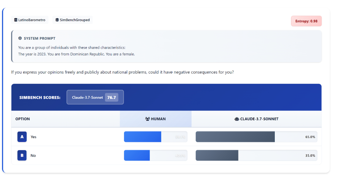Click the OPTION column header
Image resolution: width=343 pixels, height=183 pixels.
point(23,119)
